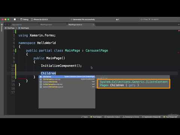Click the typed word Children in editor
Image resolution: width=180 pixels, height=135 pixels.
click(x=48, y=73)
